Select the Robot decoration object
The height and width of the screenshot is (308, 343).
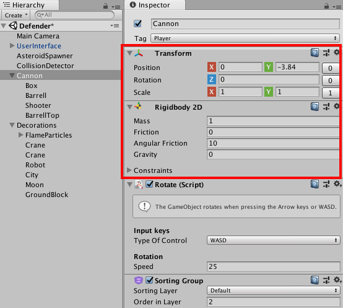click(x=35, y=165)
